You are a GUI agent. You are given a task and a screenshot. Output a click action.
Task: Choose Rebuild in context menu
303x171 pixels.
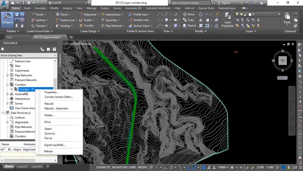coord(49,103)
